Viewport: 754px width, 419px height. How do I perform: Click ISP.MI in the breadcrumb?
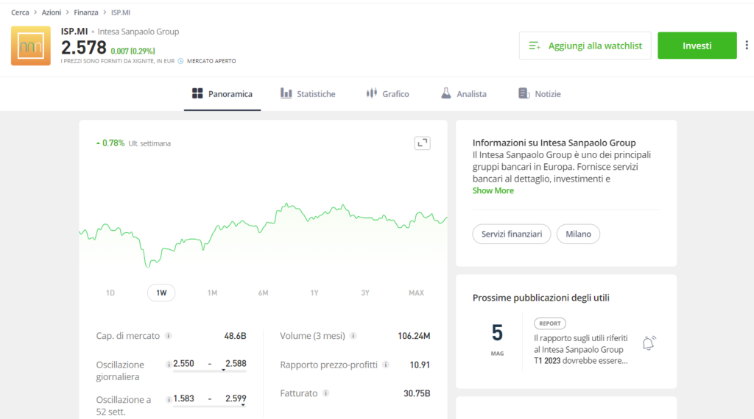tap(121, 12)
